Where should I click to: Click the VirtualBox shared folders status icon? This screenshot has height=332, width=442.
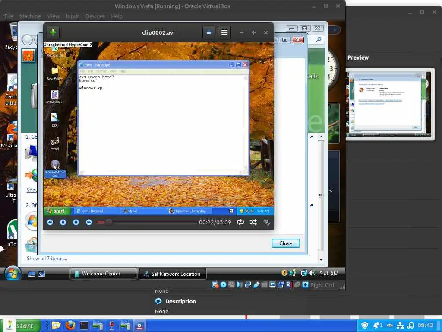264,285
